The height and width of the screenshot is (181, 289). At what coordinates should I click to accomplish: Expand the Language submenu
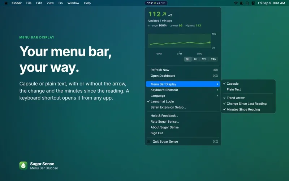coord(183,96)
